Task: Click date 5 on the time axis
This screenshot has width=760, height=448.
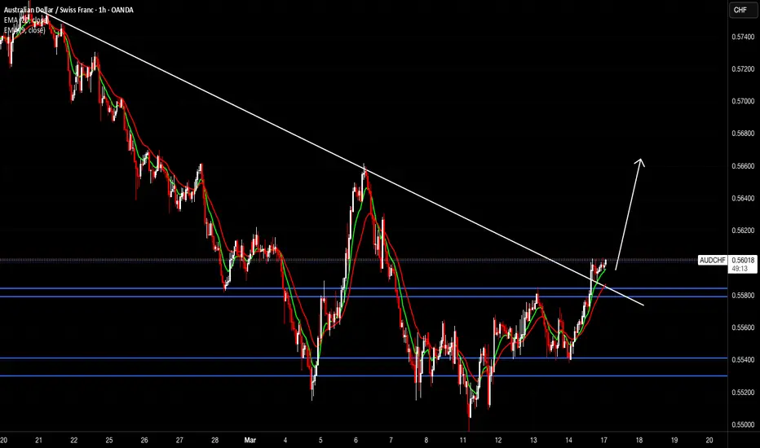Action: [320, 440]
